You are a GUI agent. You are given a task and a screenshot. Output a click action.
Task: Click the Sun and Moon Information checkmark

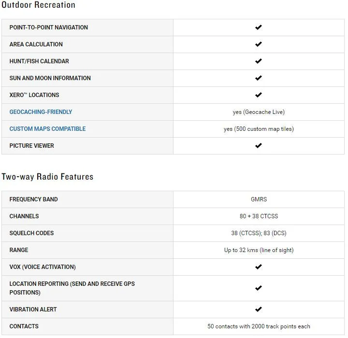pyautogui.click(x=258, y=78)
